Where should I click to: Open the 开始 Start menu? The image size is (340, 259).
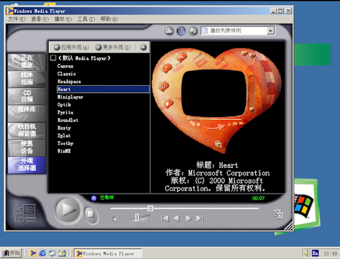click(x=11, y=253)
